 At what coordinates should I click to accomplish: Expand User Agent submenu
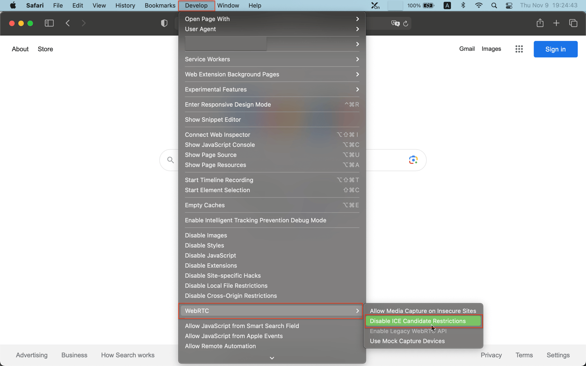[272, 29]
